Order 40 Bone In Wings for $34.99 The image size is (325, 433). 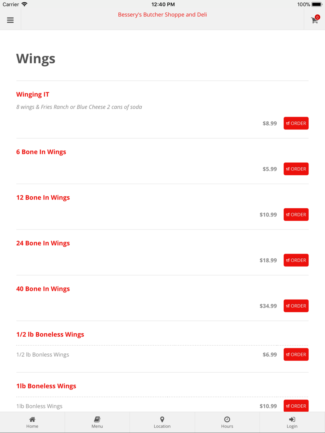pos(296,306)
